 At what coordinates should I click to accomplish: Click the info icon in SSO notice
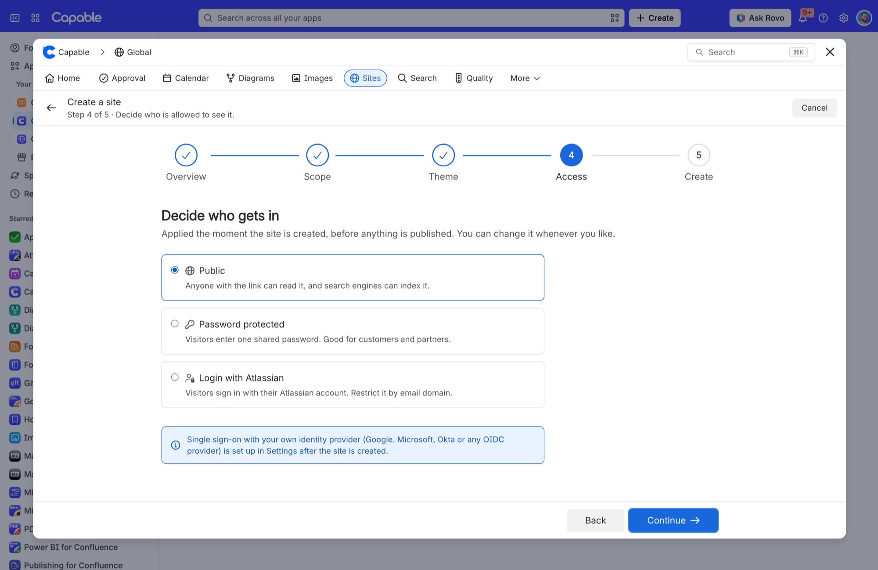point(176,445)
